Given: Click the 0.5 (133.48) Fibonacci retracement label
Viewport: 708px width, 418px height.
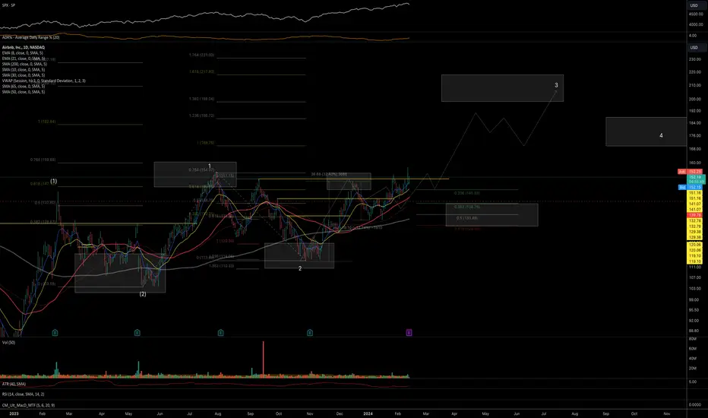Looking at the screenshot, I should [467, 218].
